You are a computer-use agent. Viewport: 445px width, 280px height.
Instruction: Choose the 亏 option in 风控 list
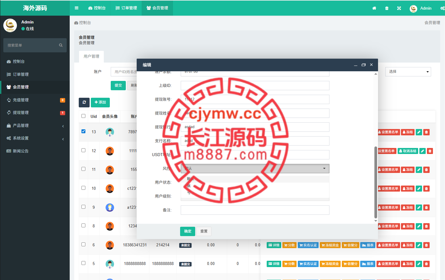pos(255,193)
